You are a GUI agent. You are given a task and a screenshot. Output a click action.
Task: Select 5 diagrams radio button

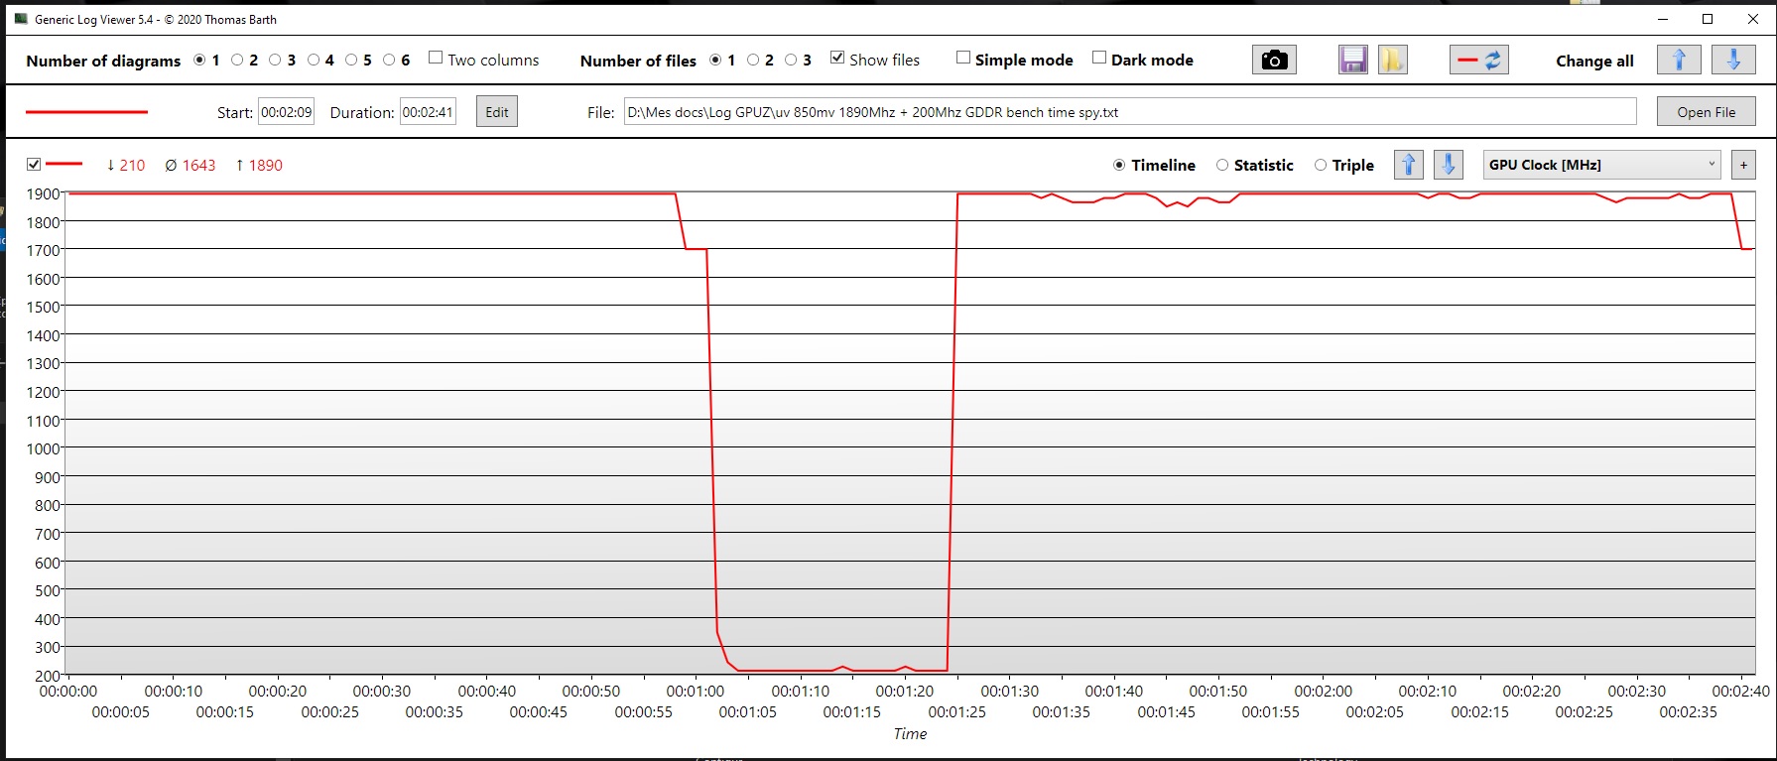click(x=351, y=60)
